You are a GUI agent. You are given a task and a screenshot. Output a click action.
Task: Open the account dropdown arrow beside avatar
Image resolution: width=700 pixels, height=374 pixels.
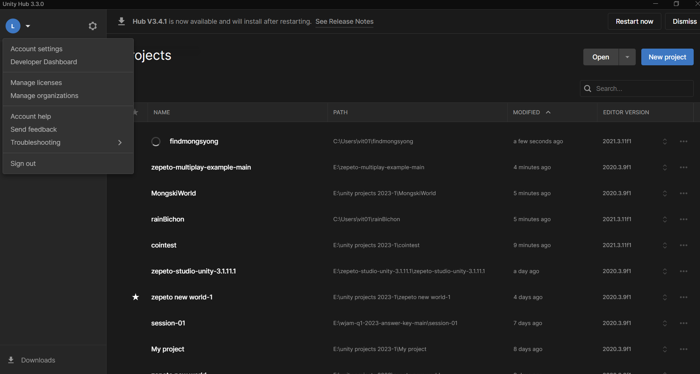coord(28,26)
